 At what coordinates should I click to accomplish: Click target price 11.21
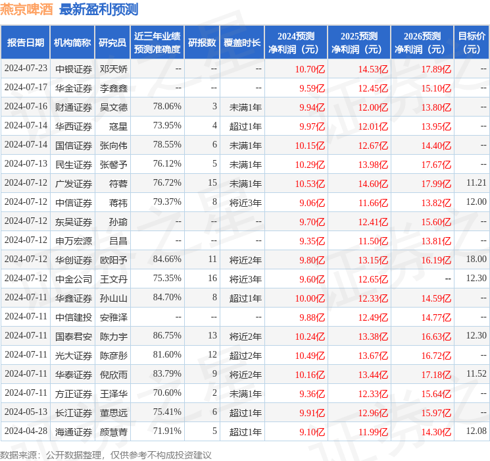click(476, 183)
